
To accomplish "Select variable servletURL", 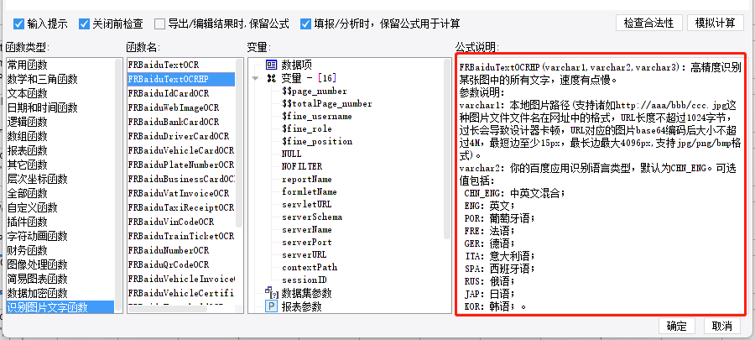I will pyautogui.click(x=306, y=204).
